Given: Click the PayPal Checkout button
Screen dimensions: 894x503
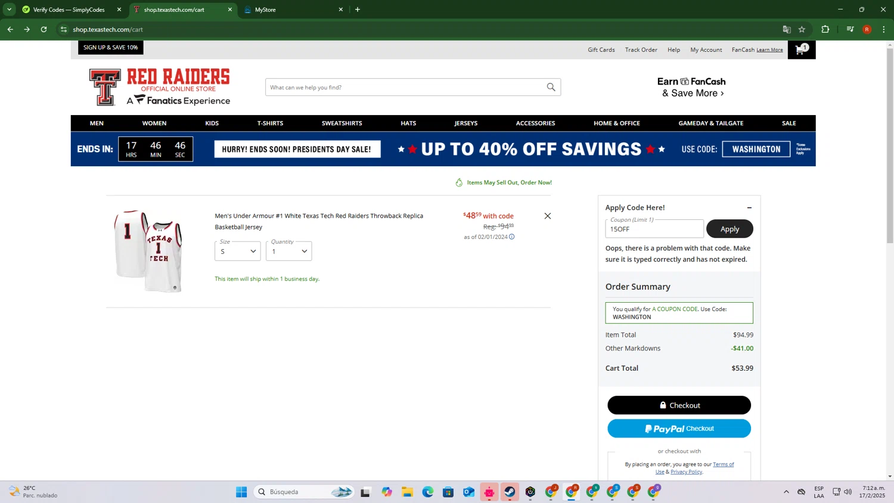Looking at the screenshot, I should click(679, 429).
